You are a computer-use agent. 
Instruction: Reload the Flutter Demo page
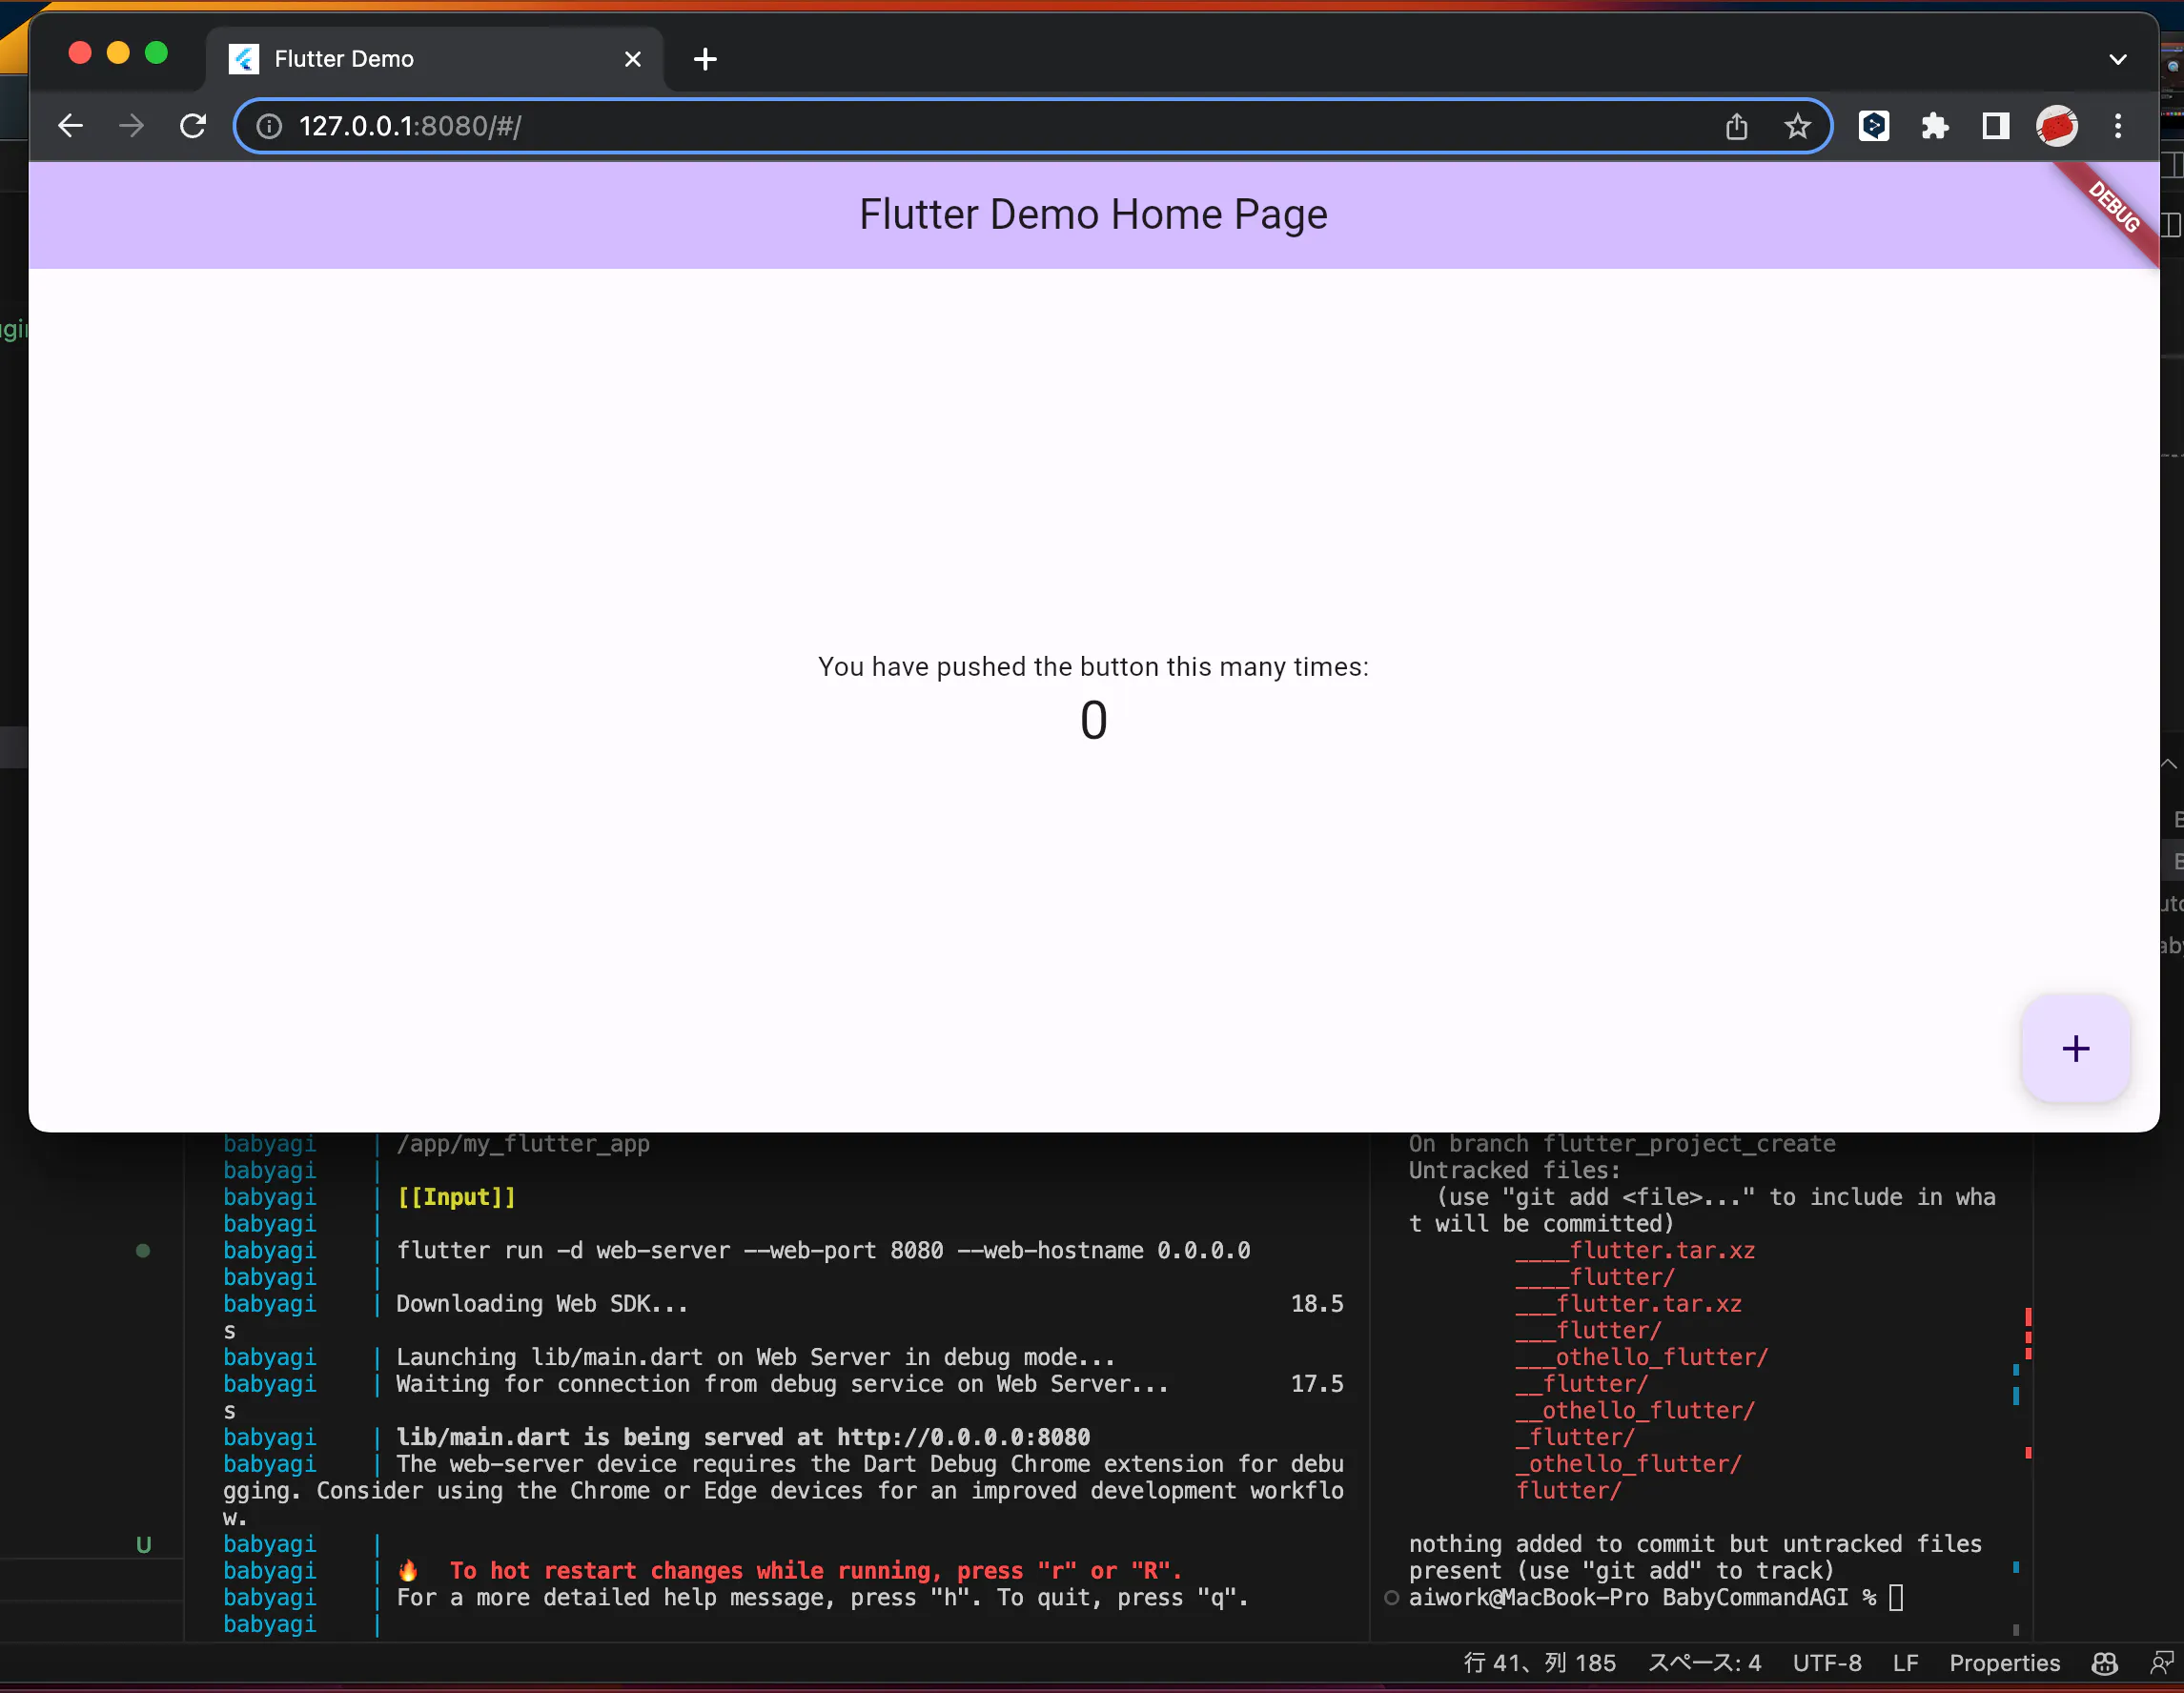pos(193,126)
